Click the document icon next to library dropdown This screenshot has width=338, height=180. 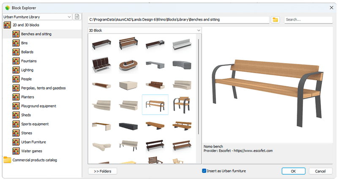click(x=77, y=17)
